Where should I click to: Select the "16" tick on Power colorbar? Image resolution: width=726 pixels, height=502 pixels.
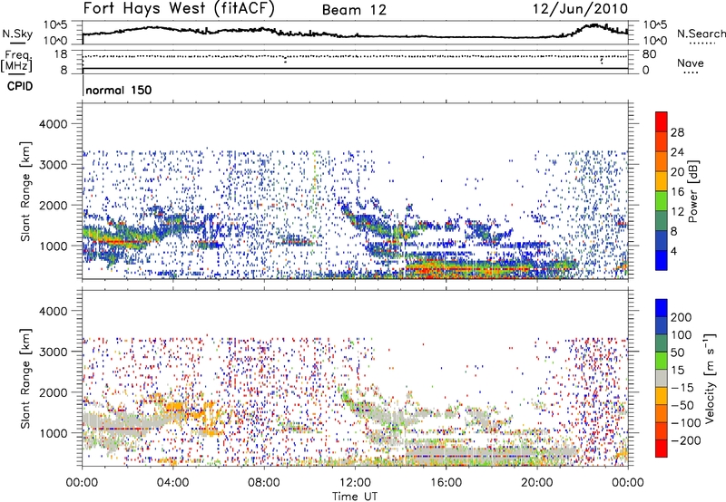(677, 192)
